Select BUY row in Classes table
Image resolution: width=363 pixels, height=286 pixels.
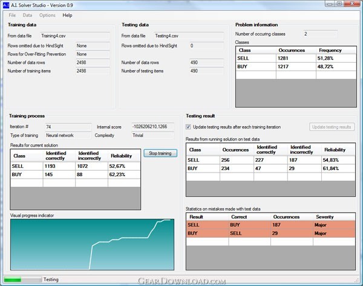(296, 67)
